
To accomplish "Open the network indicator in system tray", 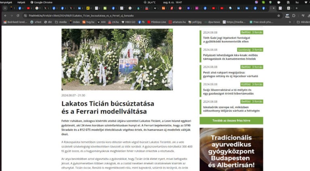I will click(306, 2).
